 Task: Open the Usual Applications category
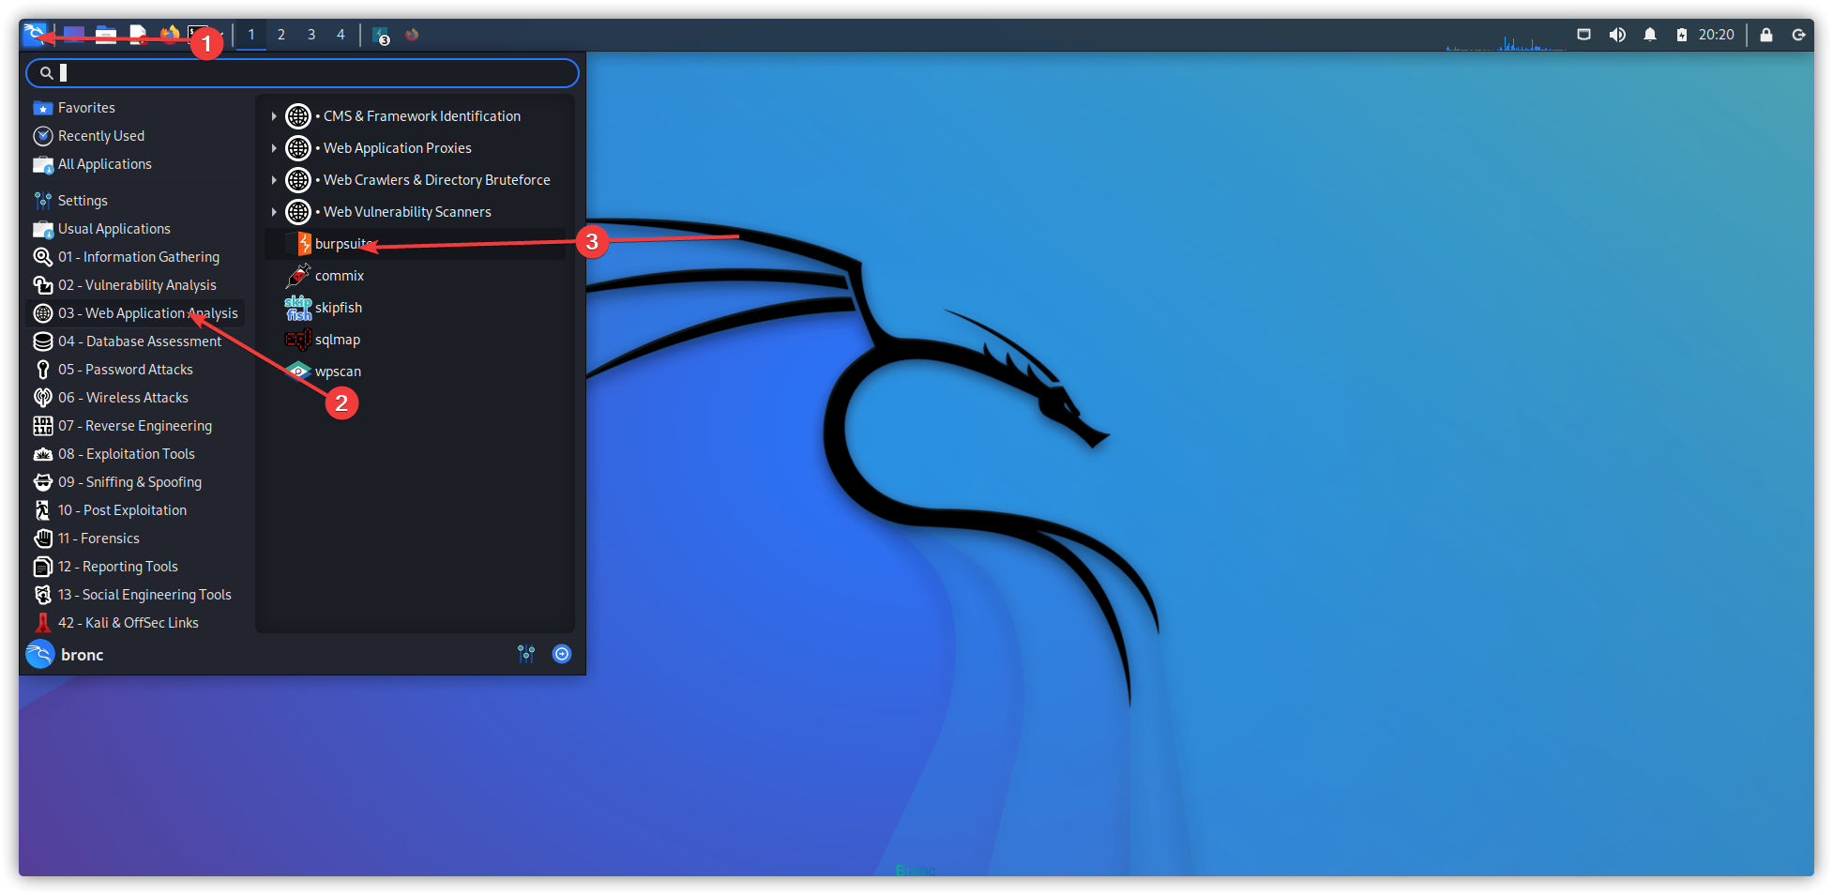click(x=136, y=229)
